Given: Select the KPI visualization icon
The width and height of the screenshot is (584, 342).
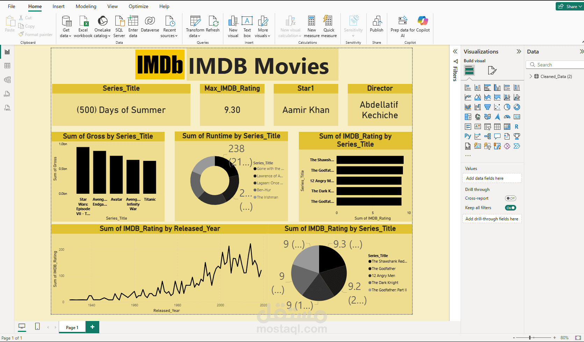Looking at the screenshot, I should click(x=478, y=127).
